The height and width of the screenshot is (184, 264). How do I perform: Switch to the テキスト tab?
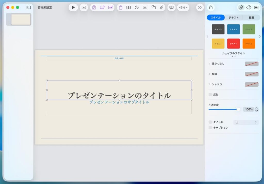[234, 18]
